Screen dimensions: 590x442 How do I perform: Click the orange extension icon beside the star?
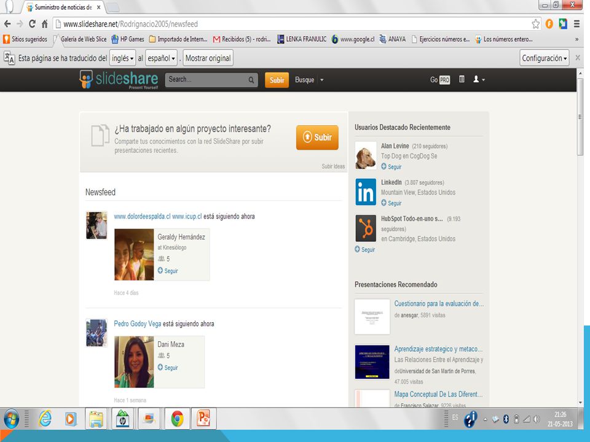[x=549, y=24]
